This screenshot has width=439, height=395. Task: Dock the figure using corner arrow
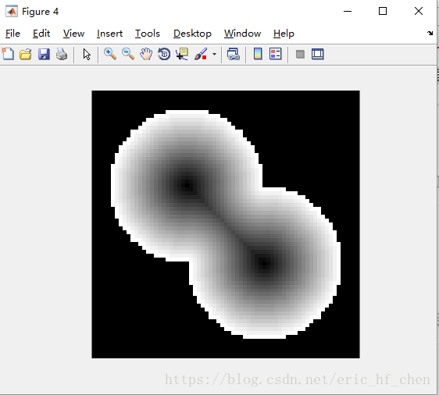(430, 34)
